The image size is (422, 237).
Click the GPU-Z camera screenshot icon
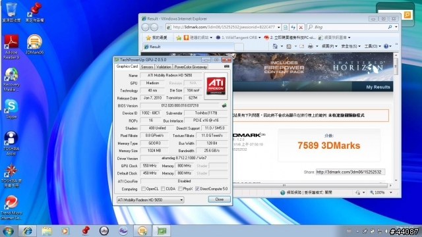click(x=227, y=66)
